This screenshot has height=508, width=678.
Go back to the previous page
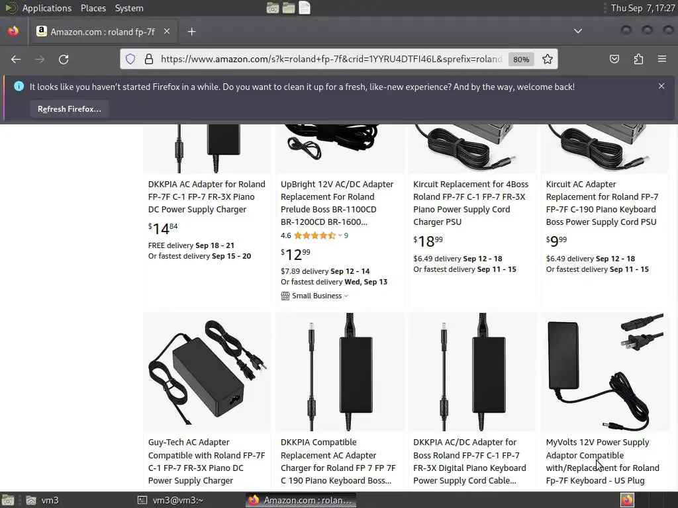16,59
